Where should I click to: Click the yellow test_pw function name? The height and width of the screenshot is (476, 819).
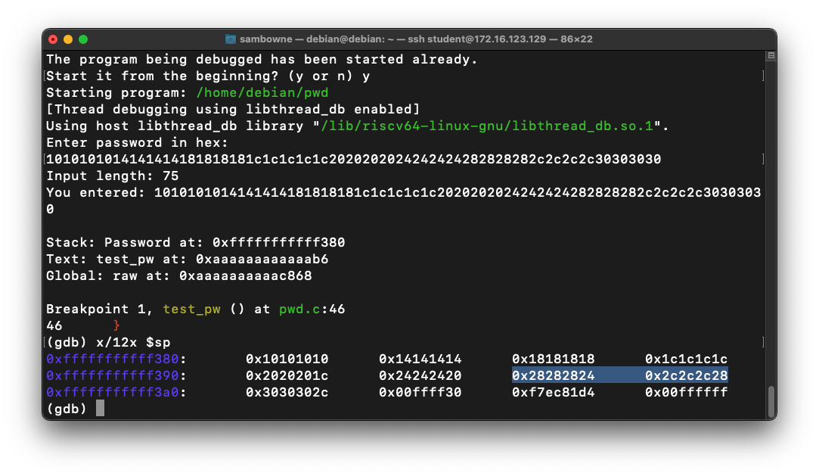pyautogui.click(x=191, y=310)
